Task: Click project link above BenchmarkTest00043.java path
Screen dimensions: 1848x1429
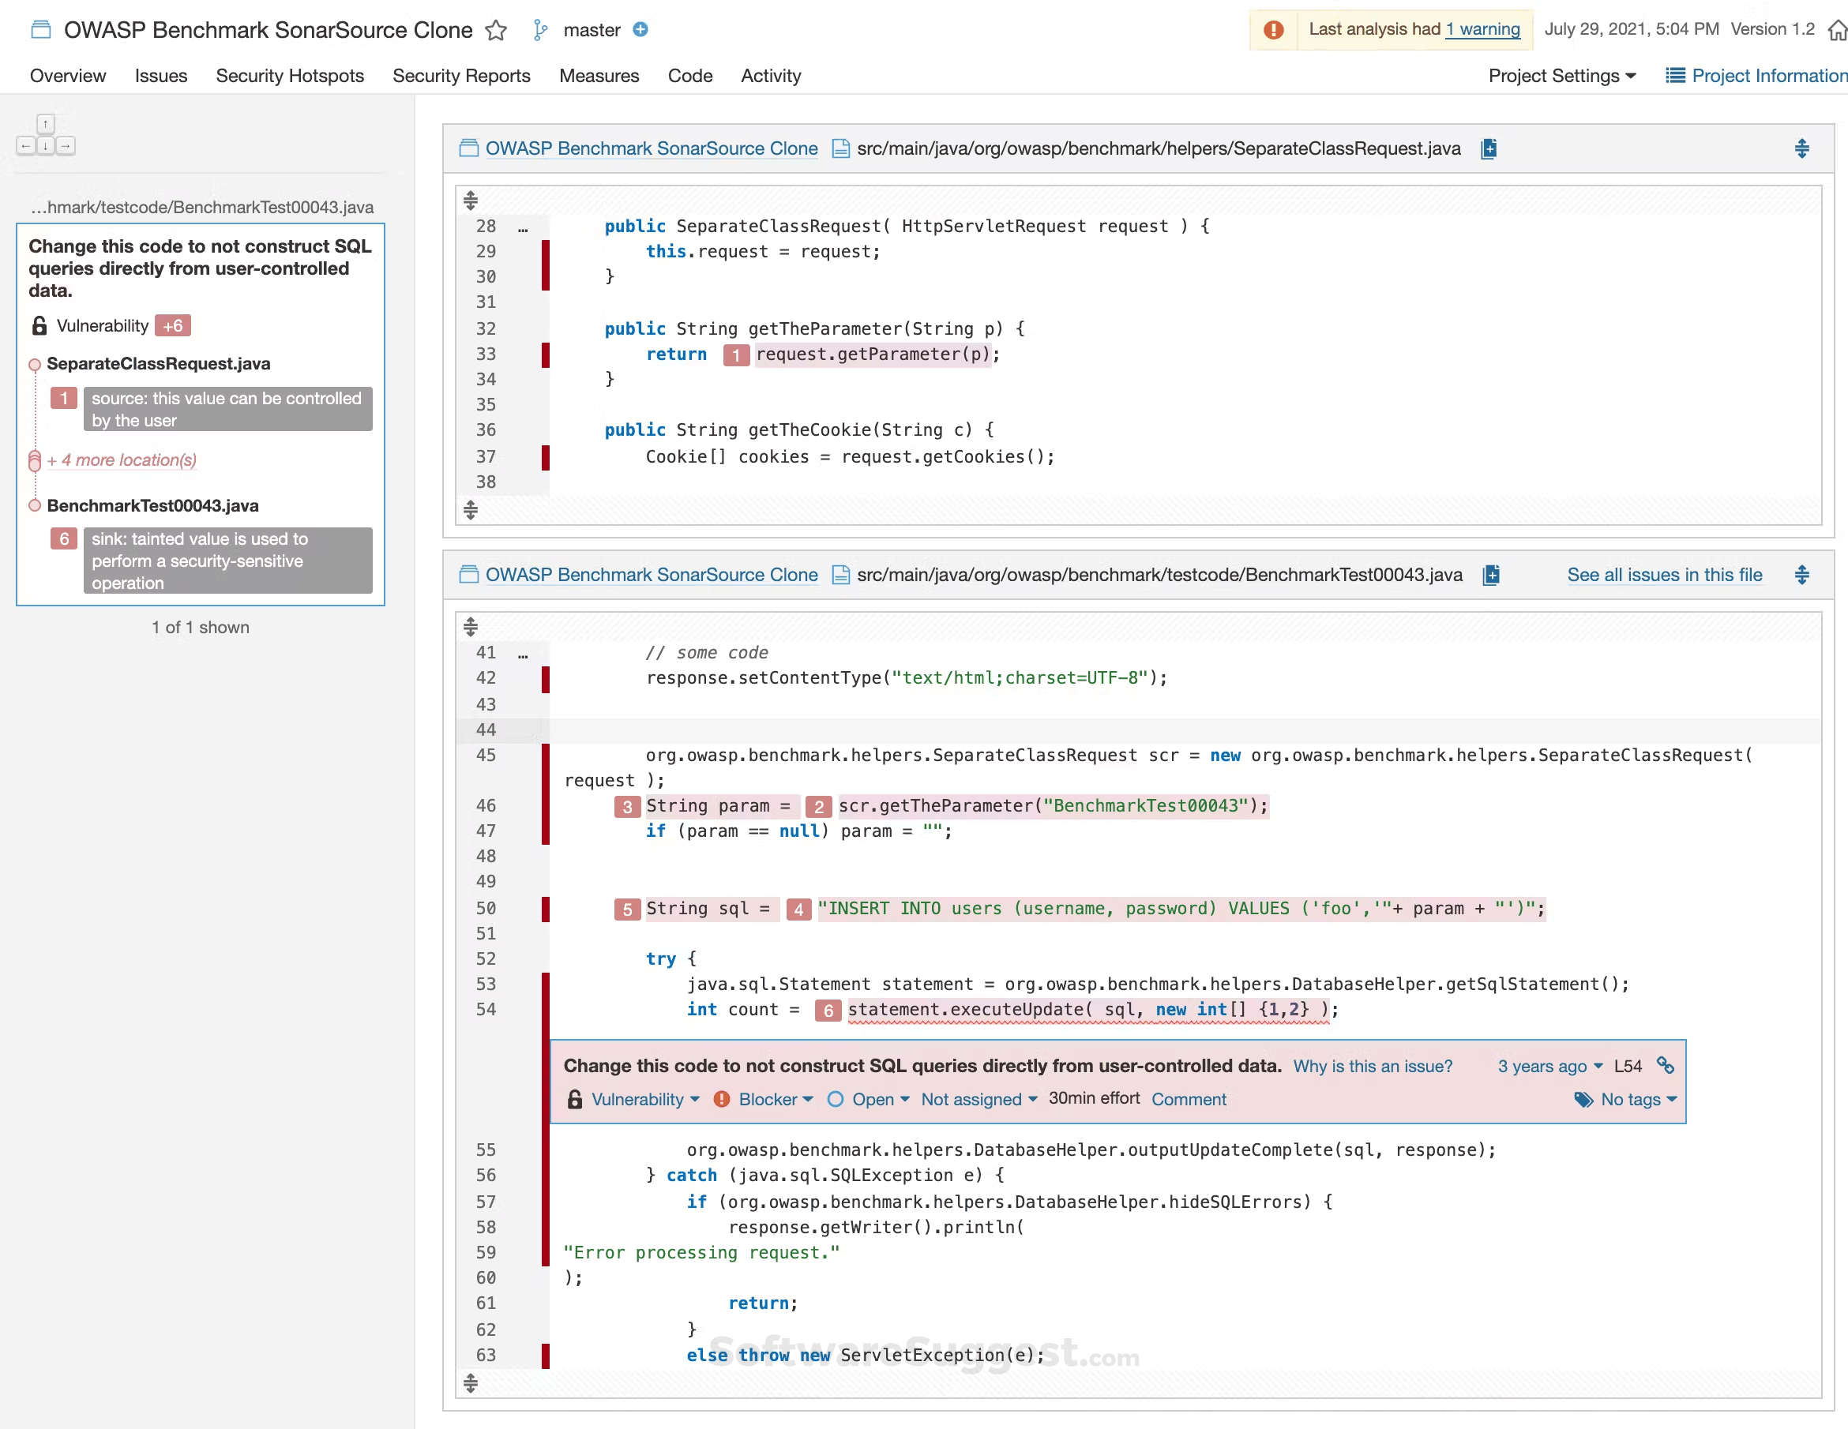Action: pyautogui.click(x=652, y=576)
